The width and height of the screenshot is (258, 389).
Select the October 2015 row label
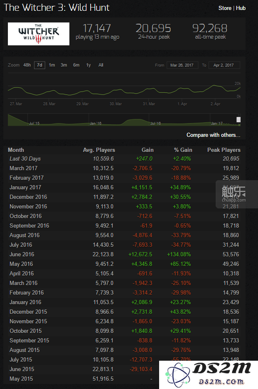(x=25, y=331)
